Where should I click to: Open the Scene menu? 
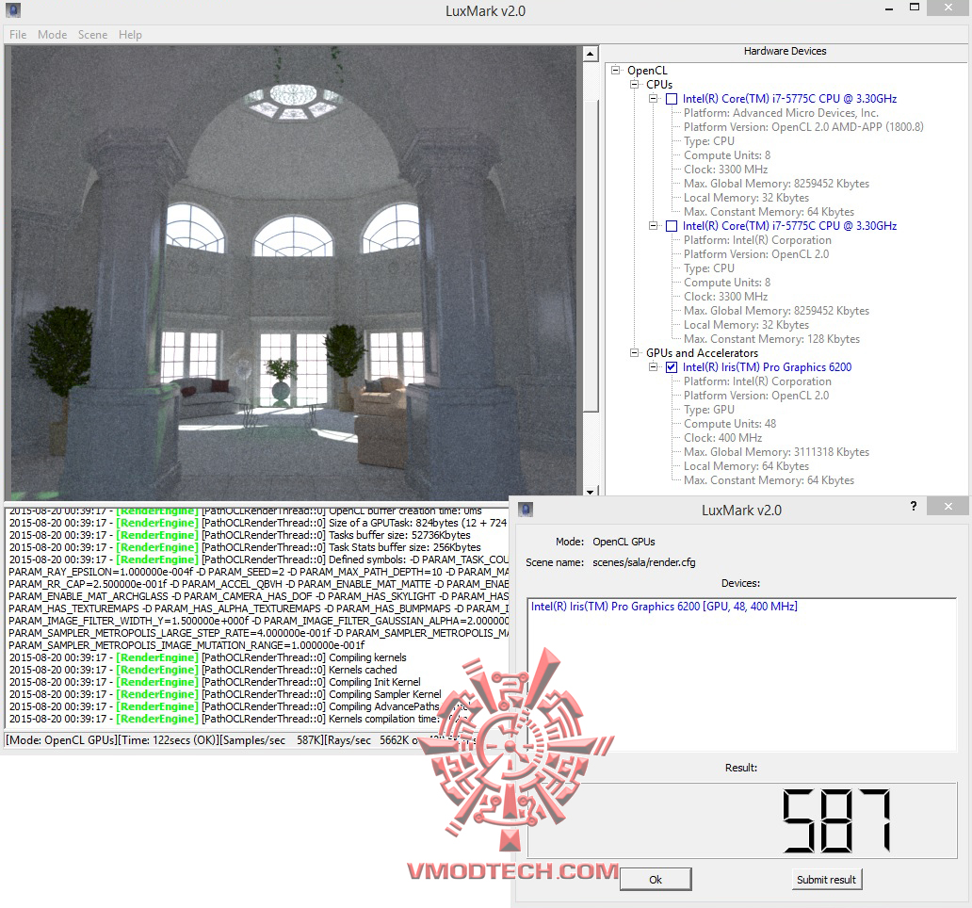(x=92, y=35)
